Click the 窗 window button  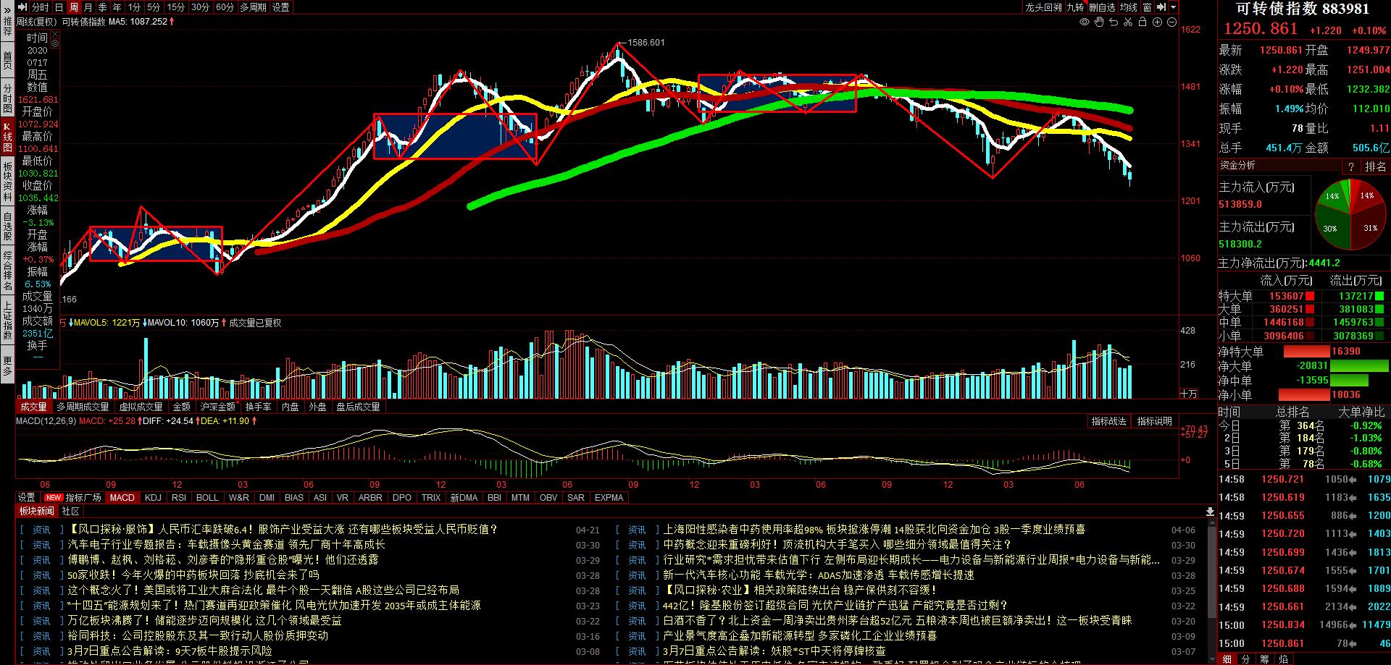coord(1147,7)
